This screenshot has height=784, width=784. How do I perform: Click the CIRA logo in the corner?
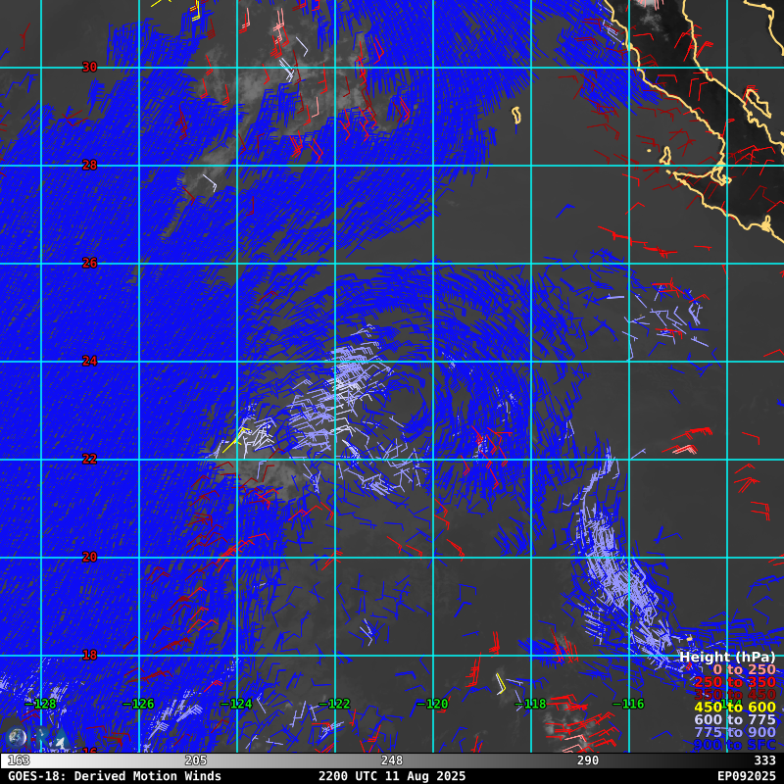(36, 739)
